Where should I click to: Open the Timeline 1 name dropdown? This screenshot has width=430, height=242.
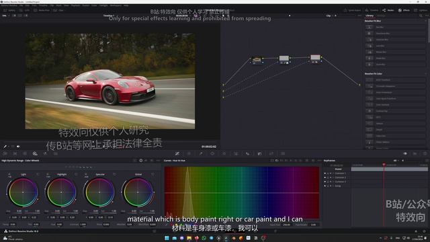109,15
